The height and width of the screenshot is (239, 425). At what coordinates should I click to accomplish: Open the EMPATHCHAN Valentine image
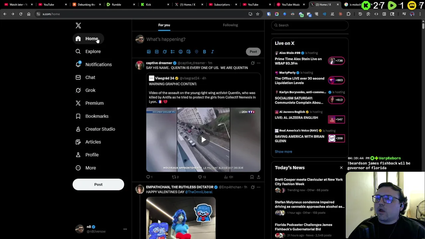[181, 218]
